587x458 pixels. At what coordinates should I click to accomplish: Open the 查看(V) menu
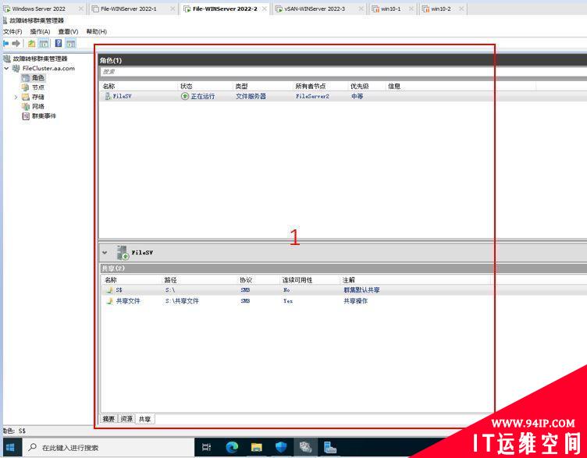tap(68, 31)
